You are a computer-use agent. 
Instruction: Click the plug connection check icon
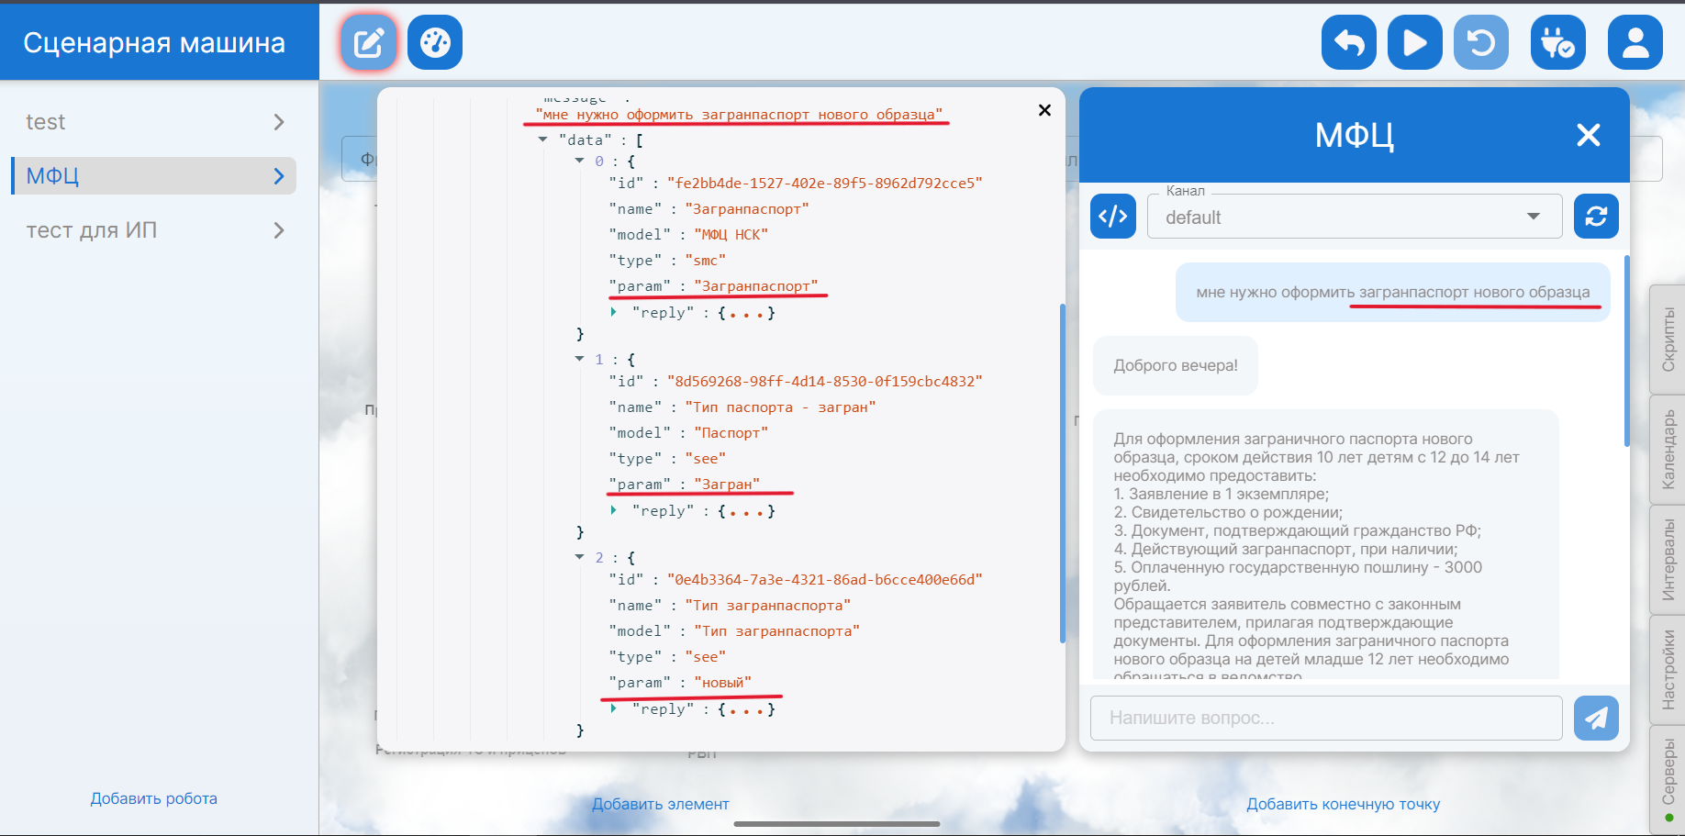point(1557,42)
